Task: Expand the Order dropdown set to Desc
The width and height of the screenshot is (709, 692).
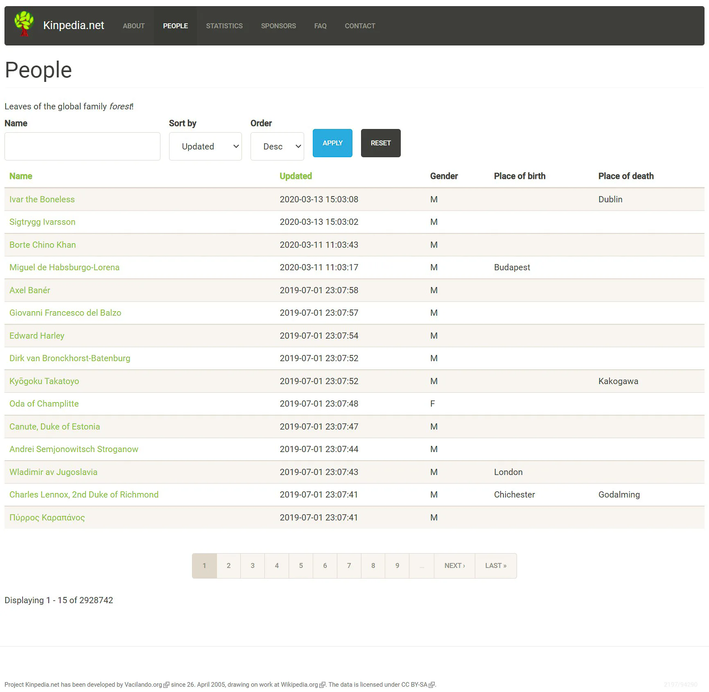Action: click(x=277, y=146)
